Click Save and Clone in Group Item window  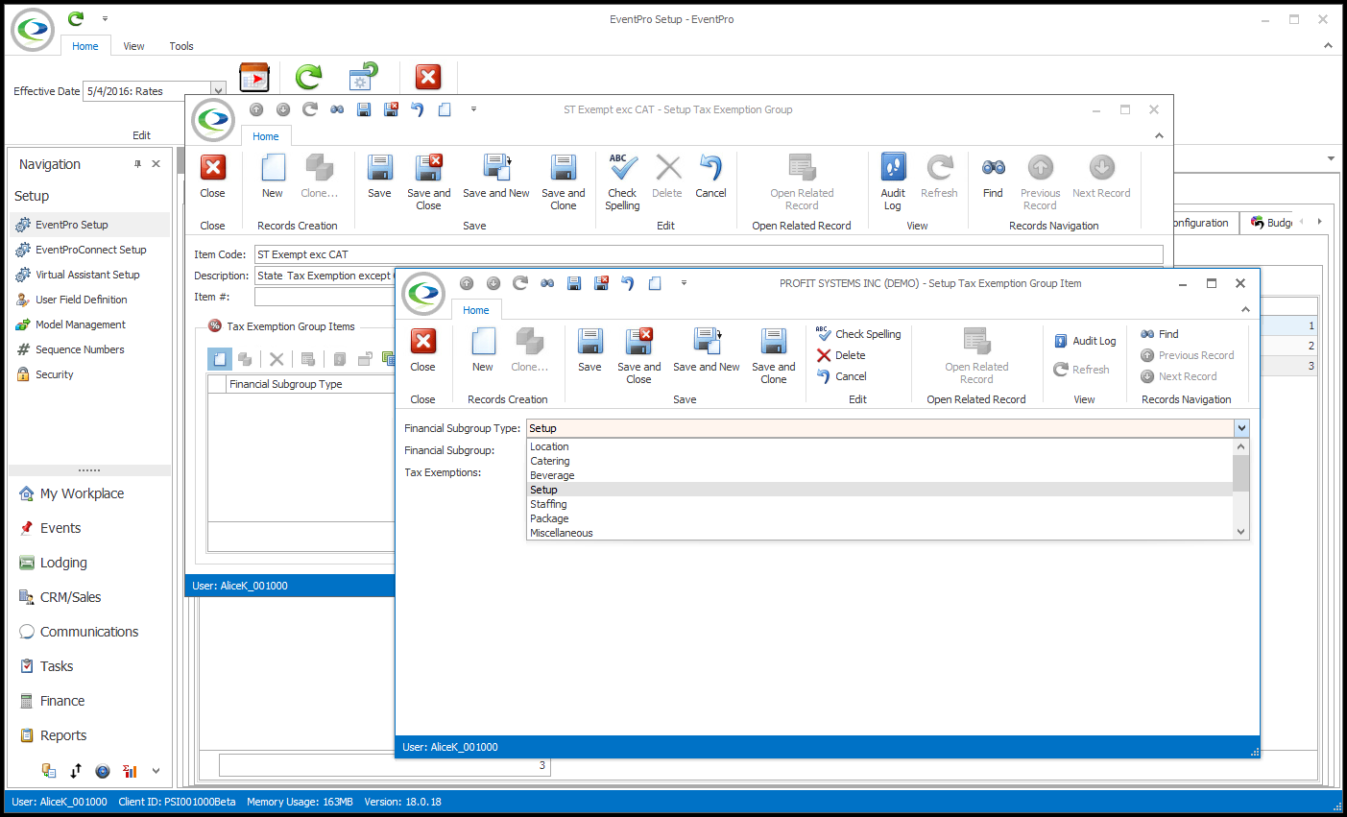tap(773, 355)
